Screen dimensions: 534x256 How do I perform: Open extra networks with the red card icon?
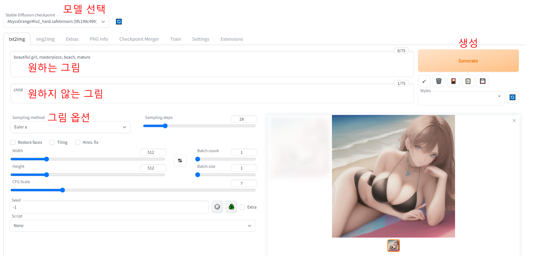pos(453,81)
